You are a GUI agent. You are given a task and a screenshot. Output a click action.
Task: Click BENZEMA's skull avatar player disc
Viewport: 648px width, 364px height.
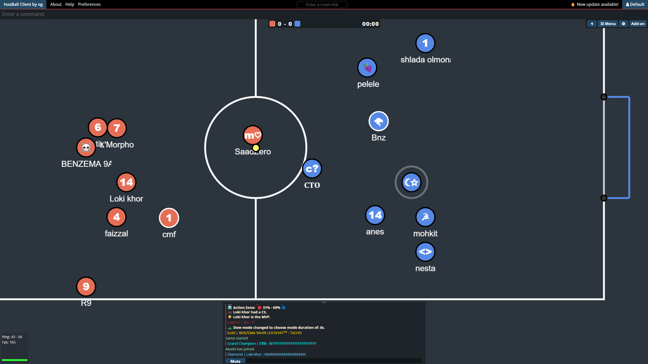pos(86,147)
